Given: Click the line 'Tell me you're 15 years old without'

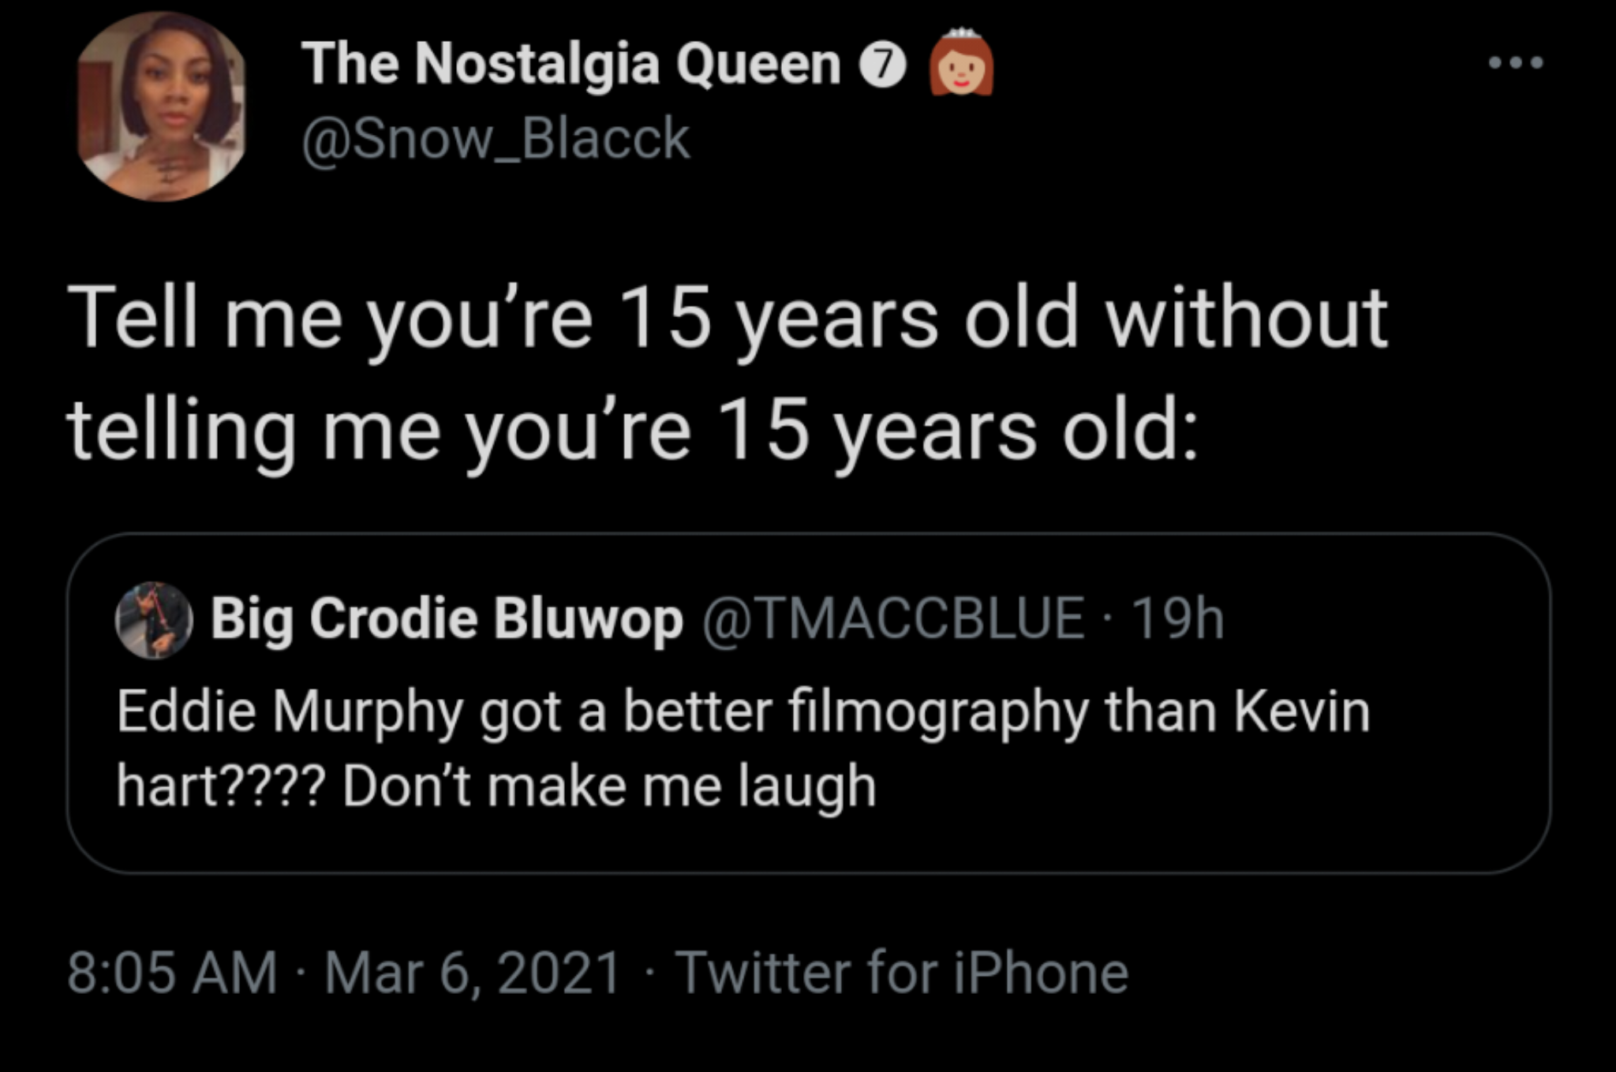Looking at the screenshot, I should [728, 319].
